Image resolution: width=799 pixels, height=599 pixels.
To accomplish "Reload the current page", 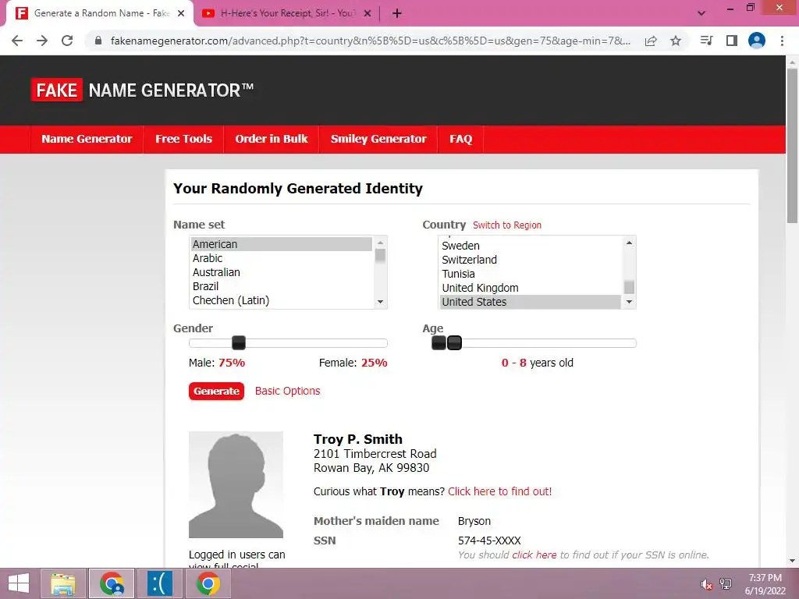I will [x=67, y=41].
